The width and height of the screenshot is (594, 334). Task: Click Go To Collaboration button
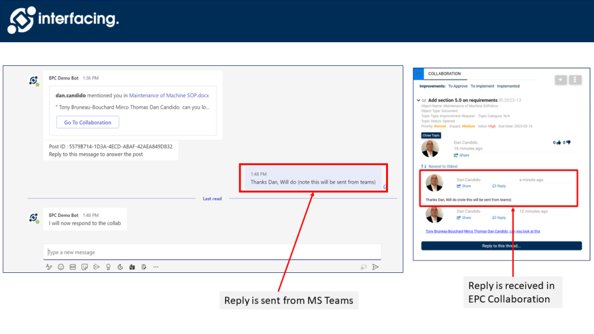87,122
